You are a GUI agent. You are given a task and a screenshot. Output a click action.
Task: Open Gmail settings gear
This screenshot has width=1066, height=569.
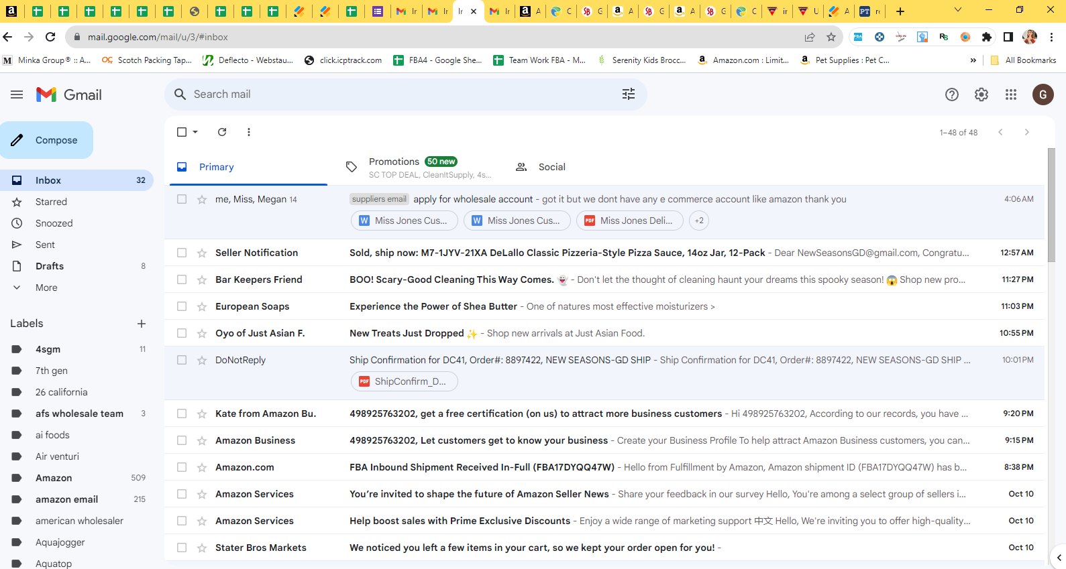click(x=981, y=94)
